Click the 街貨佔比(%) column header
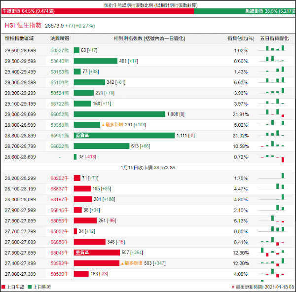The width and height of the screenshot is (296, 292). (x=241, y=38)
